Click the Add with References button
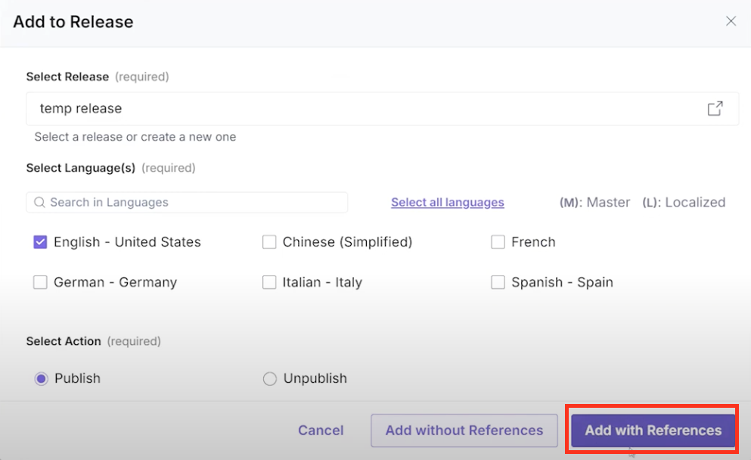The width and height of the screenshot is (751, 460). [x=652, y=430]
